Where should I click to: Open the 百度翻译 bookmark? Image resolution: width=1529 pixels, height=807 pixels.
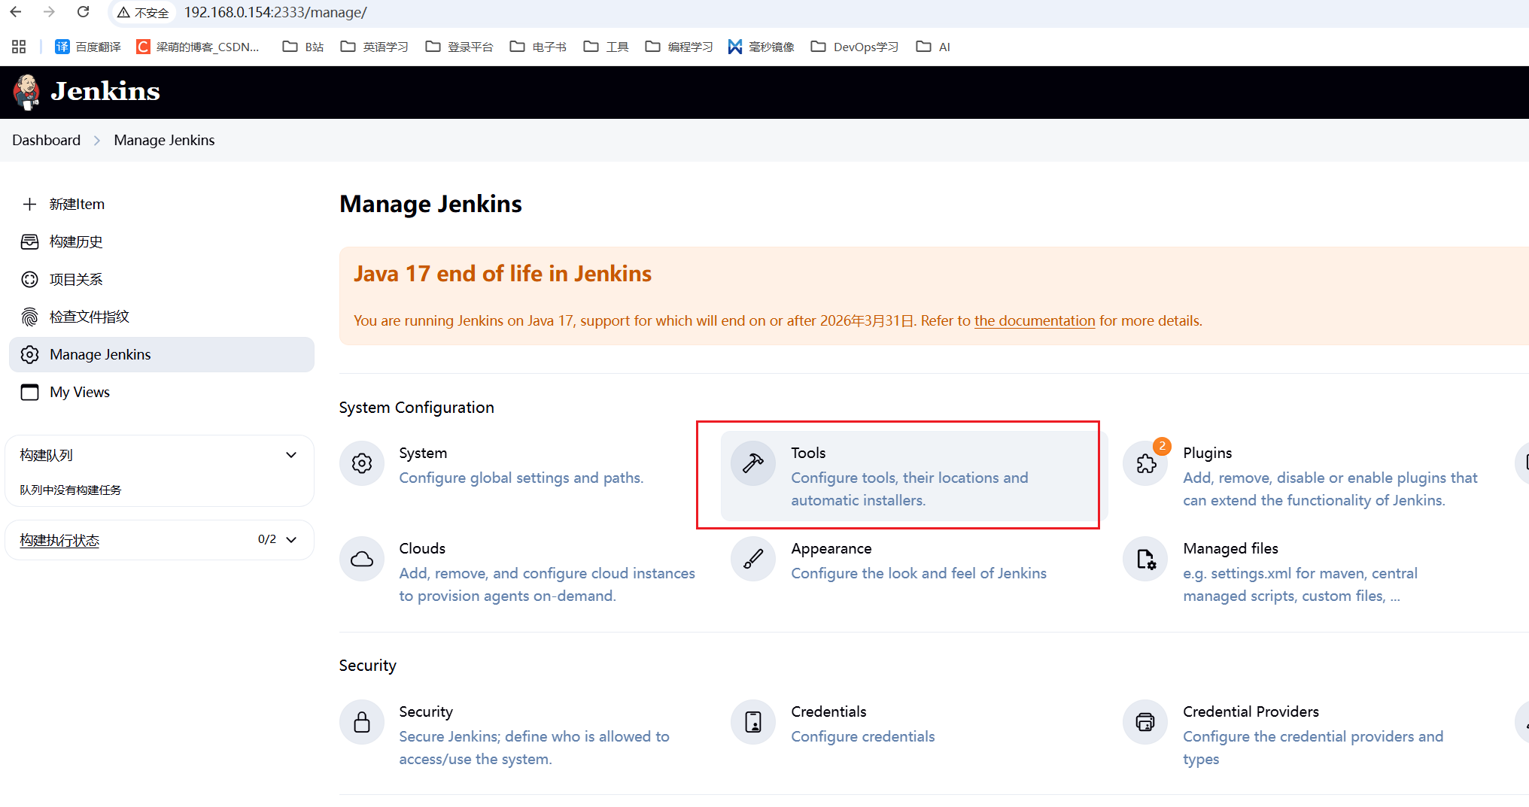click(88, 47)
